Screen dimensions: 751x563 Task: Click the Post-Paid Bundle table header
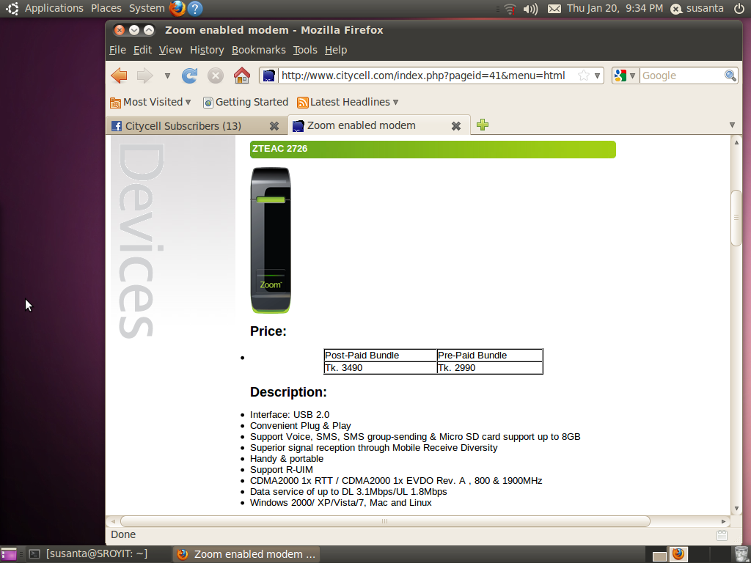tap(381, 356)
